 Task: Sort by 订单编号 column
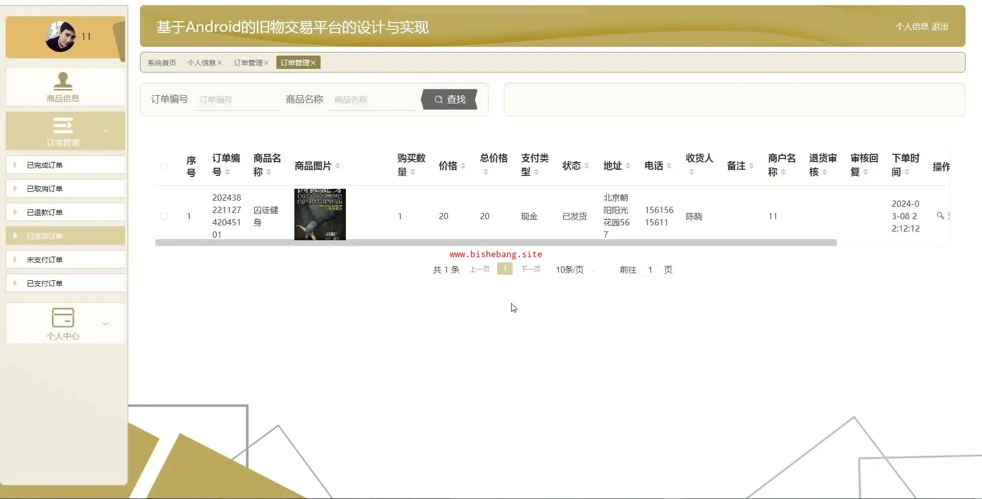227,172
